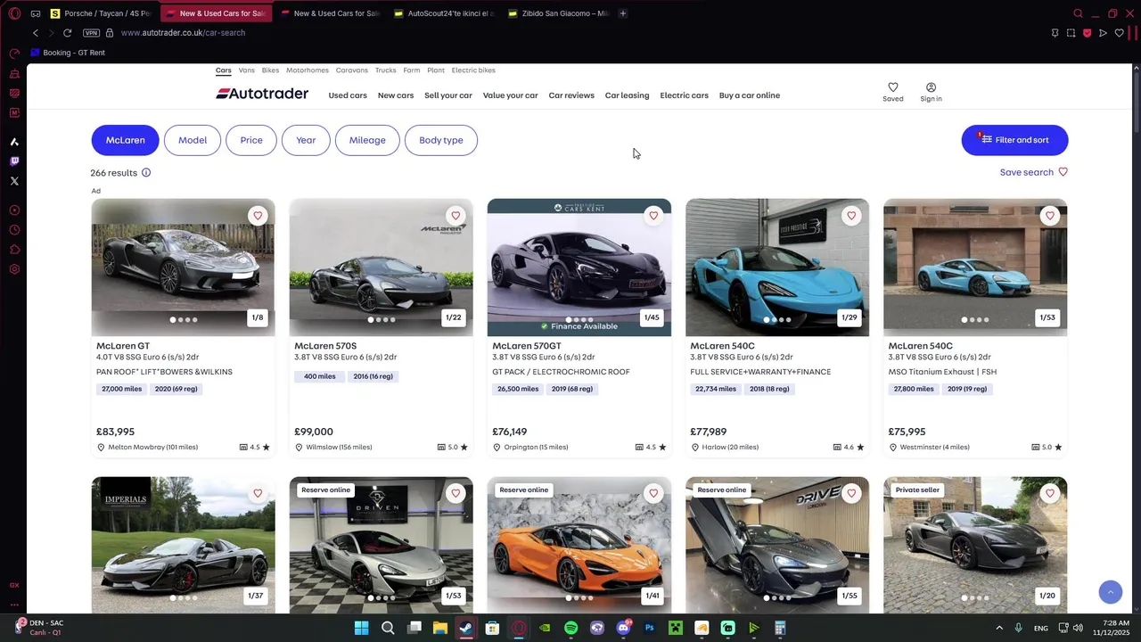The image size is (1141, 642).
Task: Favourite the silver Driven dealer McLaren
Action: (456, 493)
